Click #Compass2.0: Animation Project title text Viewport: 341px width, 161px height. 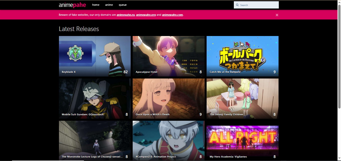156,157
